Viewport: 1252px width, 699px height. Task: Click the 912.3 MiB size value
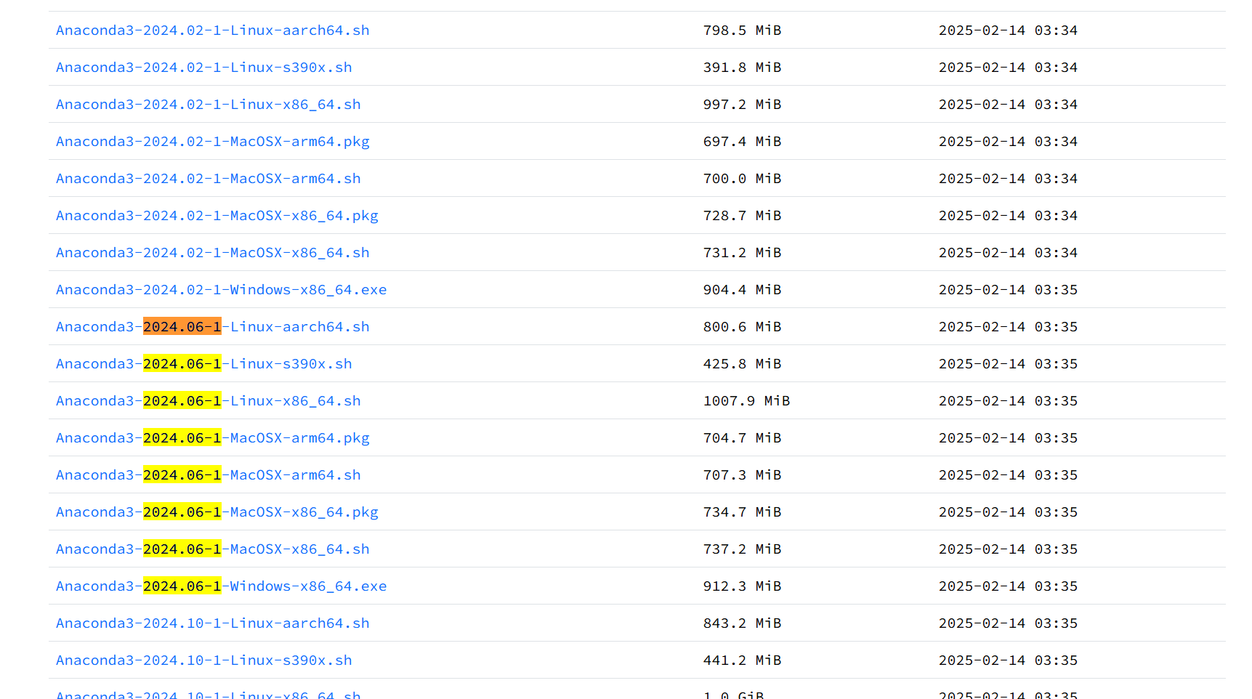click(x=743, y=586)
